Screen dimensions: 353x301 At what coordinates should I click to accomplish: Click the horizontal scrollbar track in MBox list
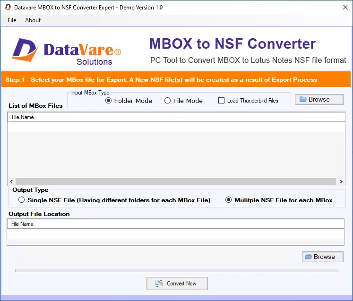coord(176,181)
